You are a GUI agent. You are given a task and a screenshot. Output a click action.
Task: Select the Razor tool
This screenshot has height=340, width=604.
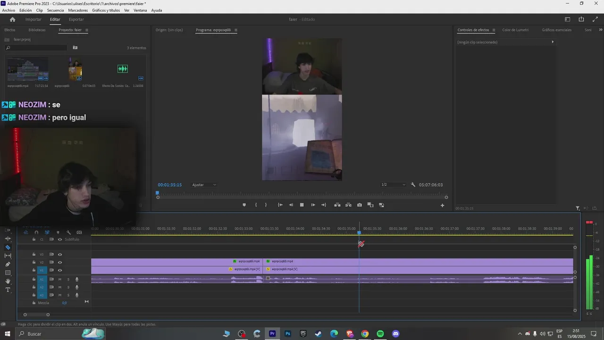(8, 247)
